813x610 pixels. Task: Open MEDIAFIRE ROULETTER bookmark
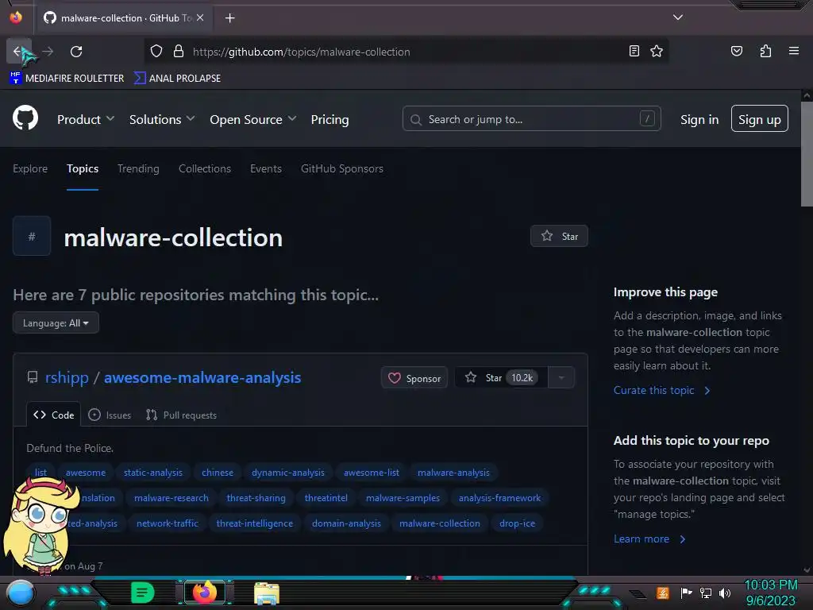[67, 79]
